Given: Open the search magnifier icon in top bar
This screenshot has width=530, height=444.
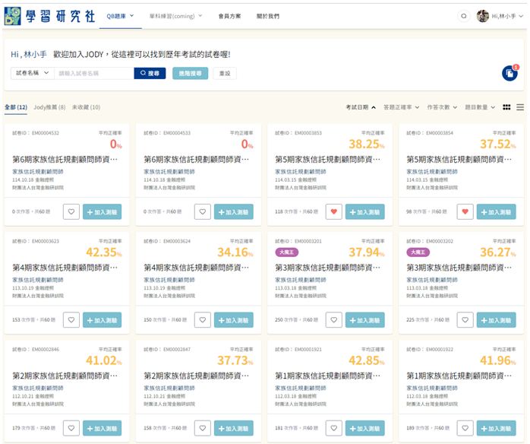Looking at the screenshot, I should pos(464,16).
